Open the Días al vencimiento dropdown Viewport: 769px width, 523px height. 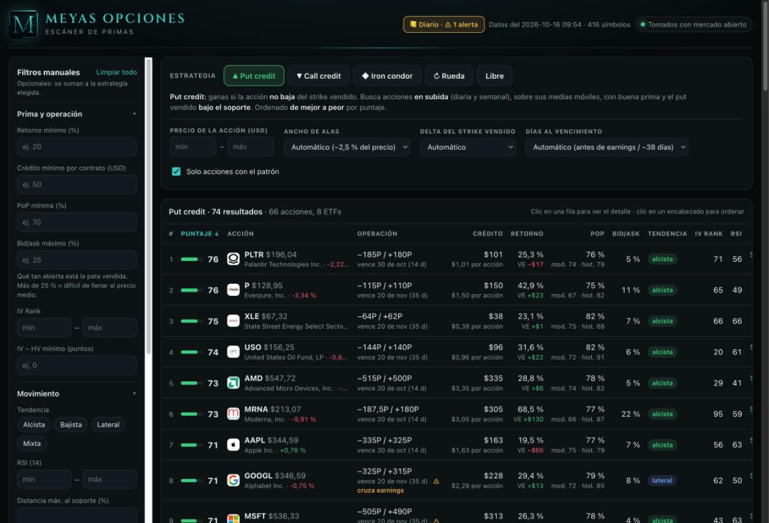607,147
